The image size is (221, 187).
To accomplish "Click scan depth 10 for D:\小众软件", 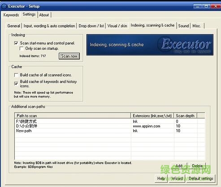I will tap(186, 126).
